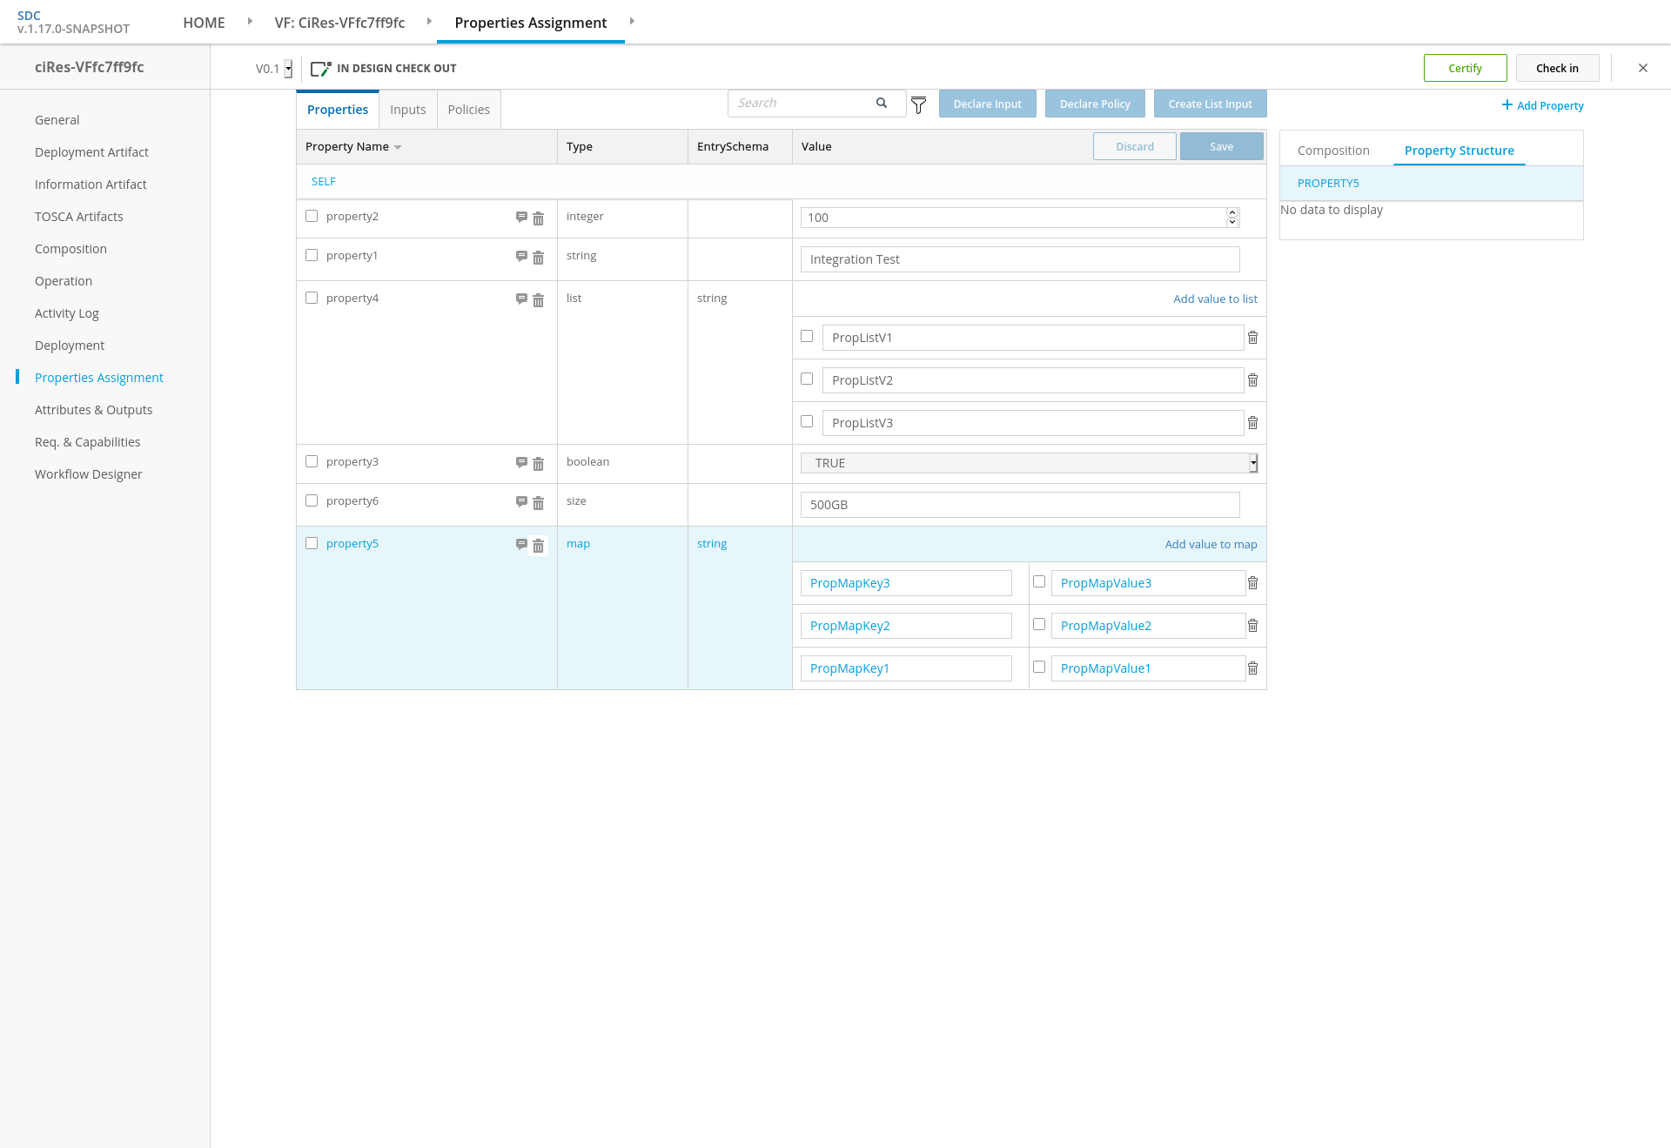Screen dimensions: 1671x1148
Task: Delete property3 with trash icon
Action: coord(538,464)
